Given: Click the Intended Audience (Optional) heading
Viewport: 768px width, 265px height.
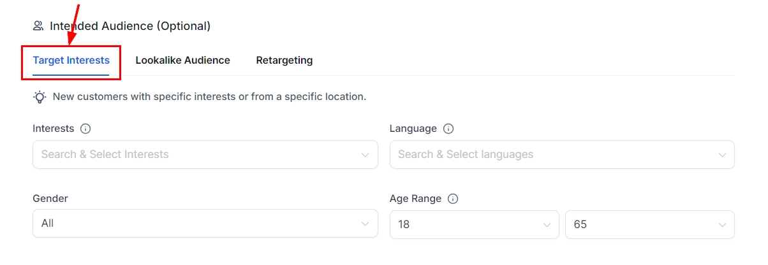Looking at the screenshot, I should click(130, 26).
